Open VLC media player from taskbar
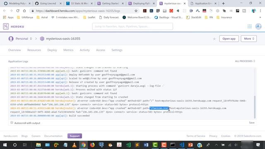265x149 pixels. tap(74, 145)
